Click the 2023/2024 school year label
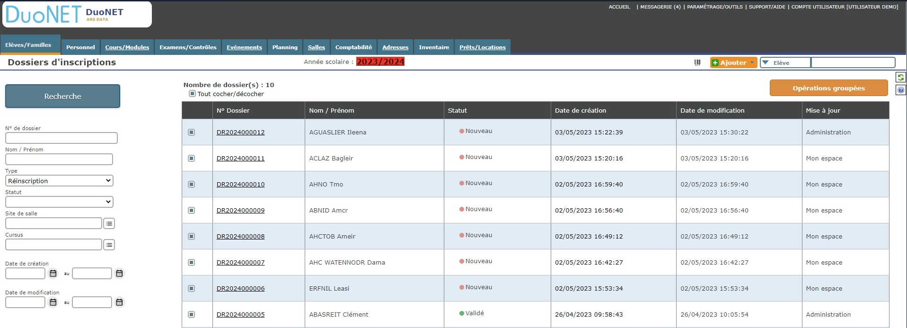This screenshot has height=328, width=907. tap(380, 62)
